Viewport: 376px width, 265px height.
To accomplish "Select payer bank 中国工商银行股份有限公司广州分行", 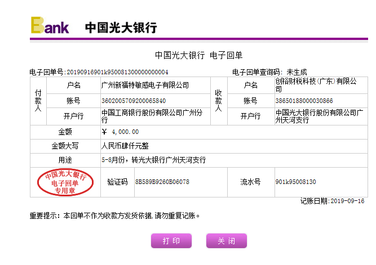I will tap(152, 116).
